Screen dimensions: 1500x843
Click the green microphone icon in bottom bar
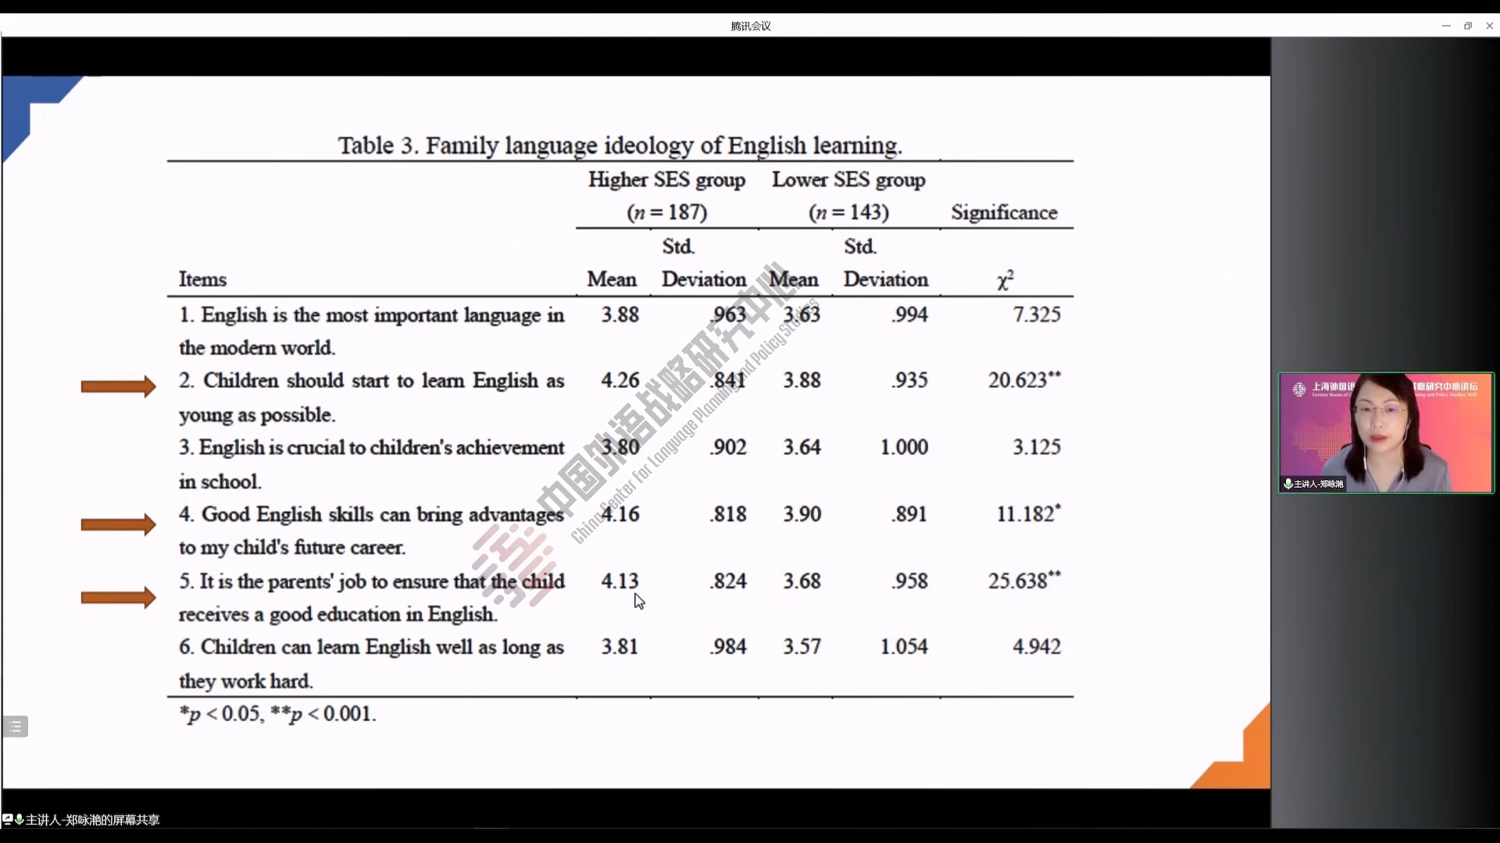[19, 820]
